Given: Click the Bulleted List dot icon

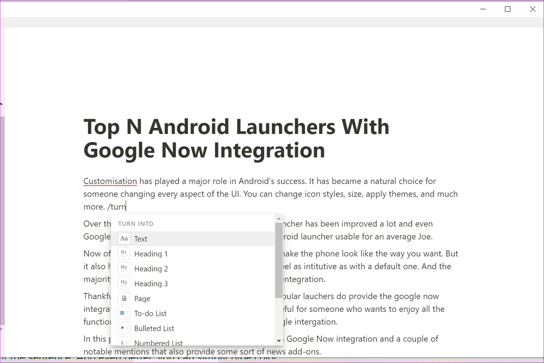Looking at the screenshot, I should click(x=124, y=328).
